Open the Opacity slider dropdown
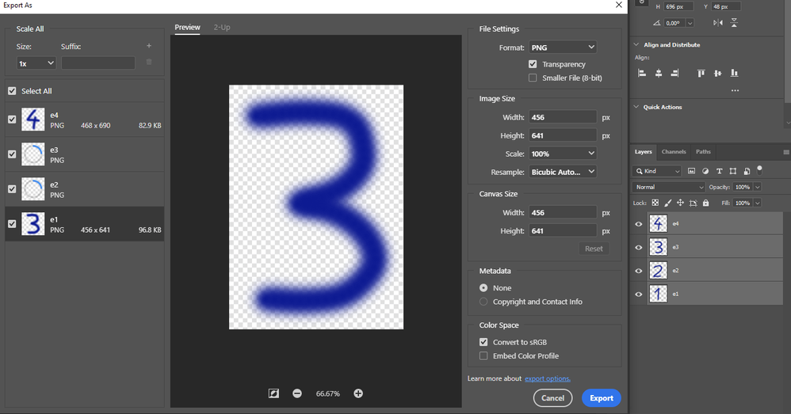791x414 pixels. 757,187
